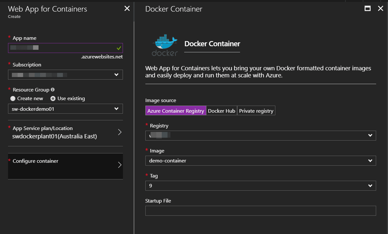Viewport: 388px width, 234px height.
Task: Open the Subscription dropdown
Action: click(x=65, y=75)
